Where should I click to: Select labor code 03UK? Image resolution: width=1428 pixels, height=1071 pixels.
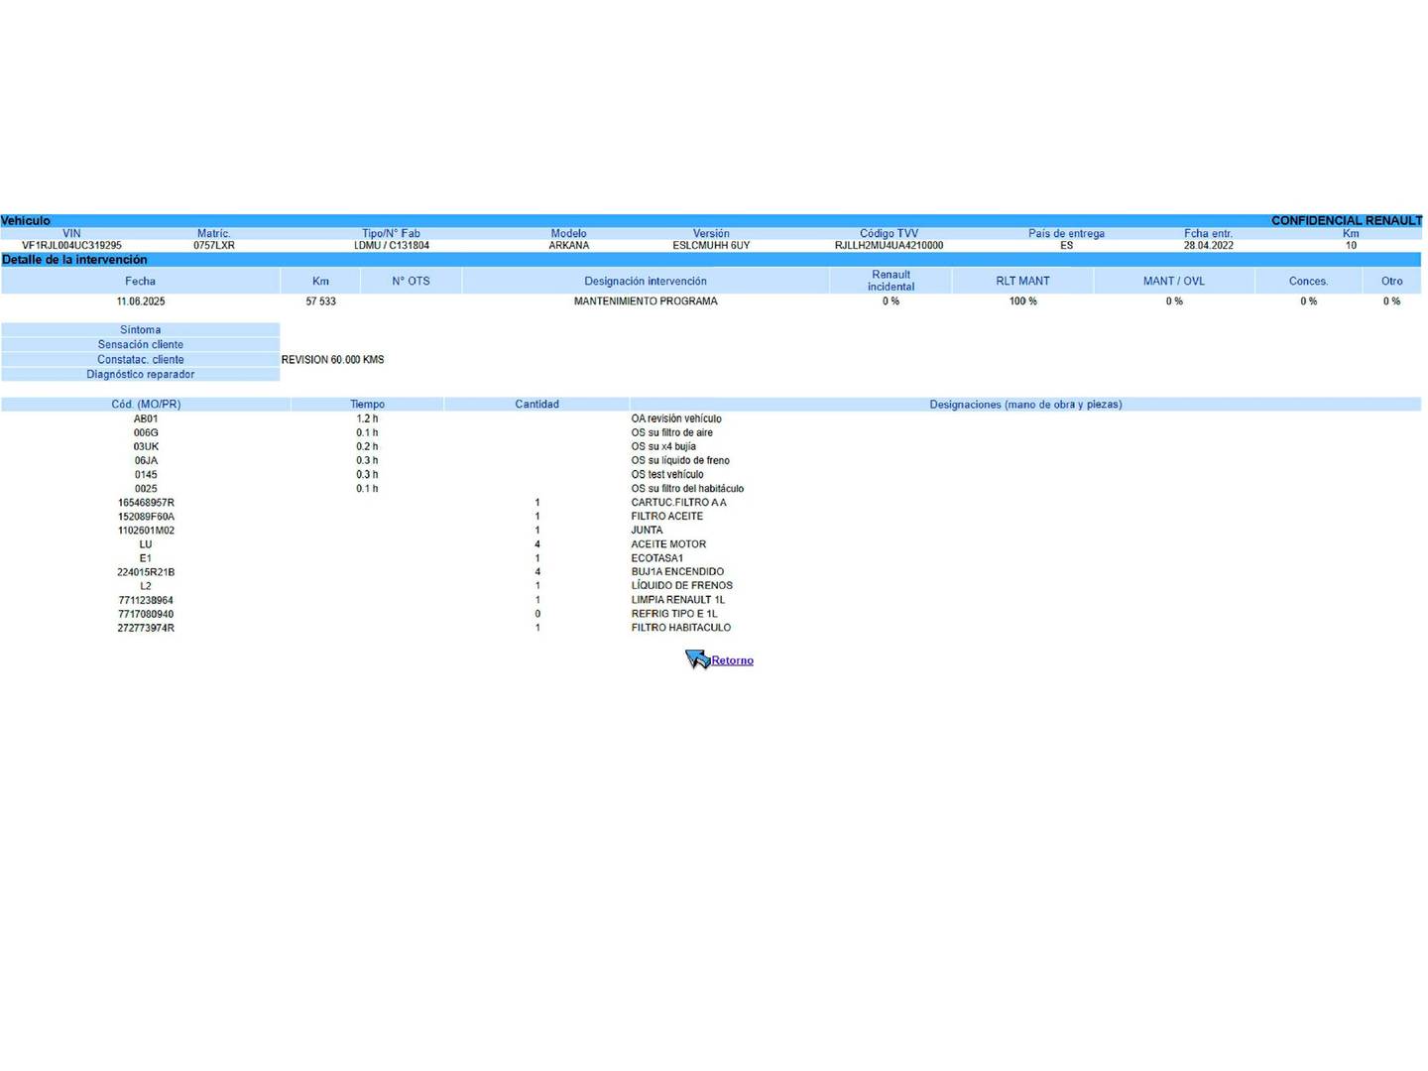(x=146, y=447)
